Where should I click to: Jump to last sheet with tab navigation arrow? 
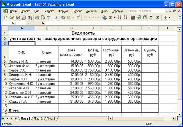(x=16, y=119)
